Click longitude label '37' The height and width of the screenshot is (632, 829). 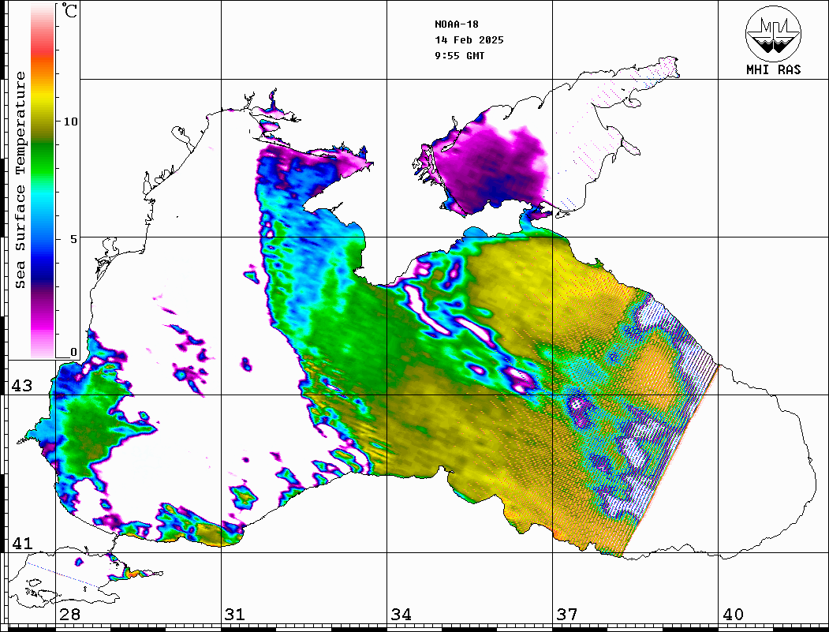[x=567, y=615]
